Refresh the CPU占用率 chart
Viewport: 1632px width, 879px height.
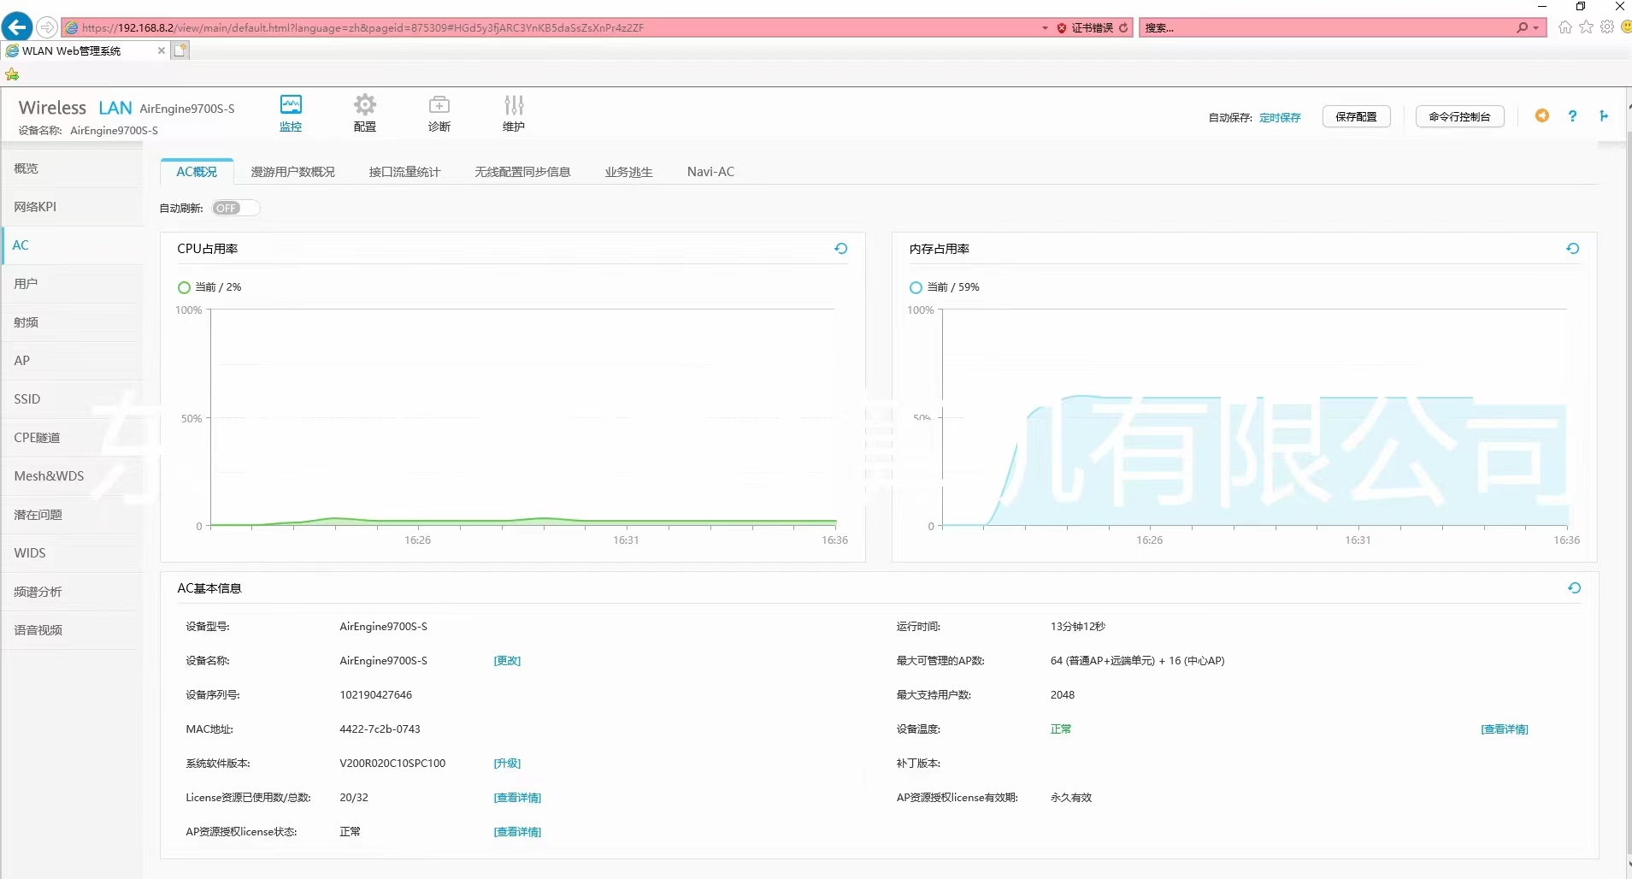point(841,249)
